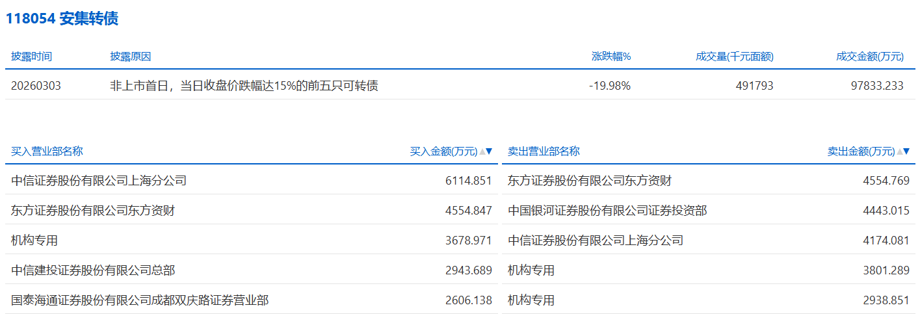Open the 118054 安集转债 title link
The height and width of the screenshot is (314, 920).
62,19
